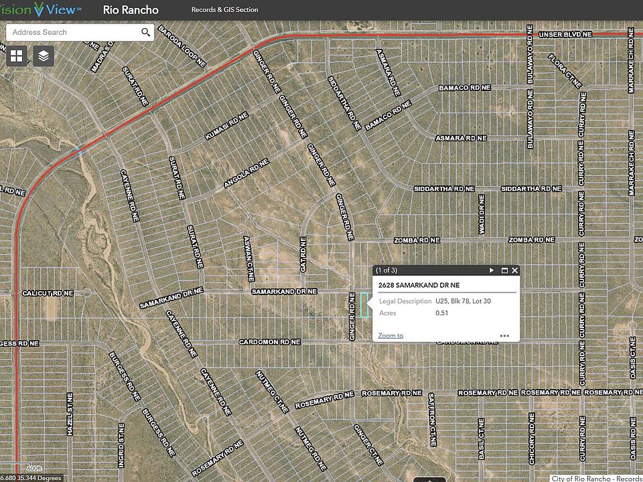Click the (1 of 3) pagination label
Viewport: 643px width, 482px height.
coord(386,270)
